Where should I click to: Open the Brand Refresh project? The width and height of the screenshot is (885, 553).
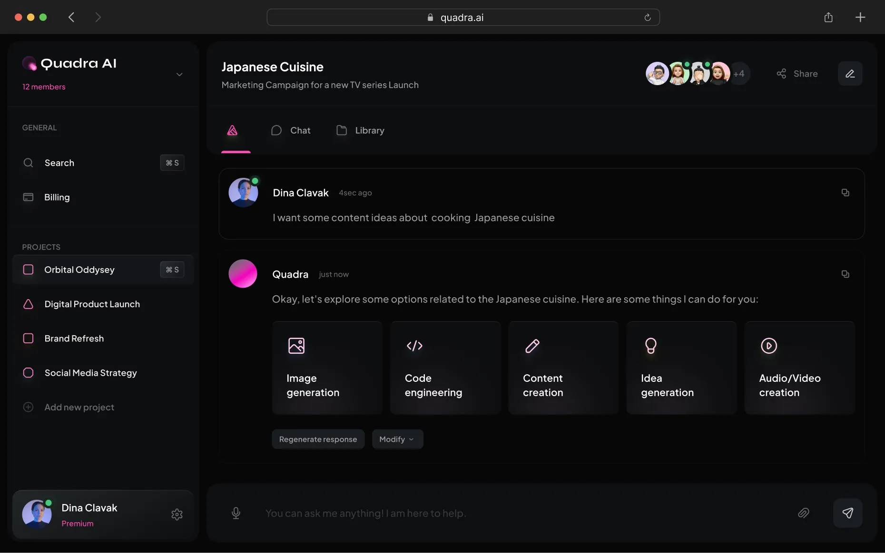74,339
